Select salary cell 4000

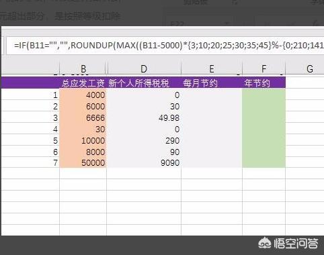(83, 95)
